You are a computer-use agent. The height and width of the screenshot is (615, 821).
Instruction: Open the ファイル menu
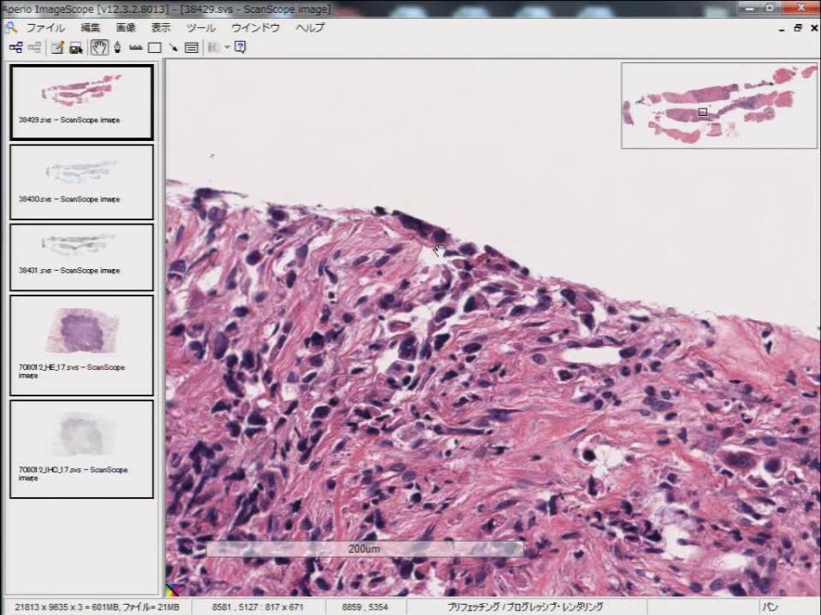[x=44, y=27]
